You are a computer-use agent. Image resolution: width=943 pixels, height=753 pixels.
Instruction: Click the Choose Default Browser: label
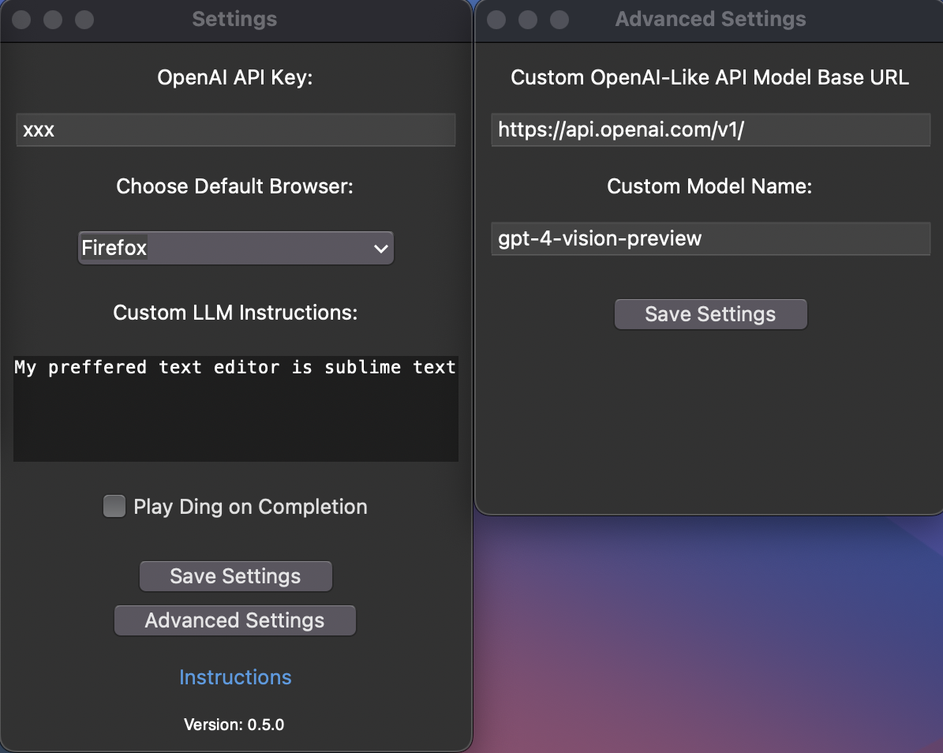coord(234,186)
